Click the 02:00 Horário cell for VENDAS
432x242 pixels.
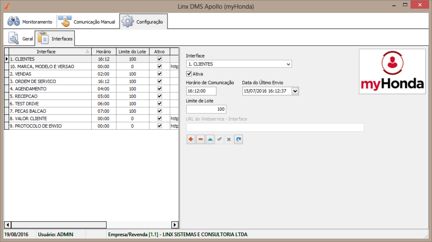pyautogui.click(x=104, y=74)
